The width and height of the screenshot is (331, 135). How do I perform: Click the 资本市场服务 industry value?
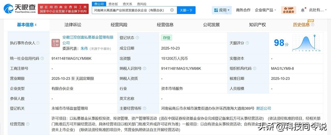click(172, 88)
